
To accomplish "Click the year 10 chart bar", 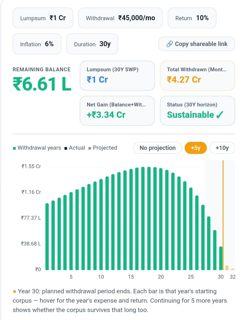I will click(101, 224).
